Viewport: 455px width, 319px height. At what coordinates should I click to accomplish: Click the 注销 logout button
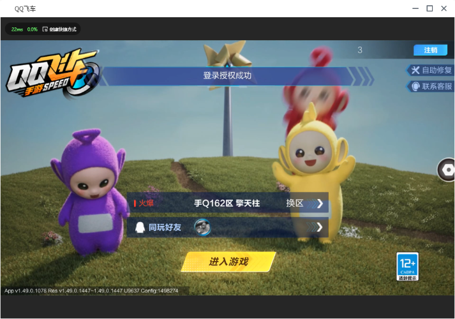pos(430,50)
